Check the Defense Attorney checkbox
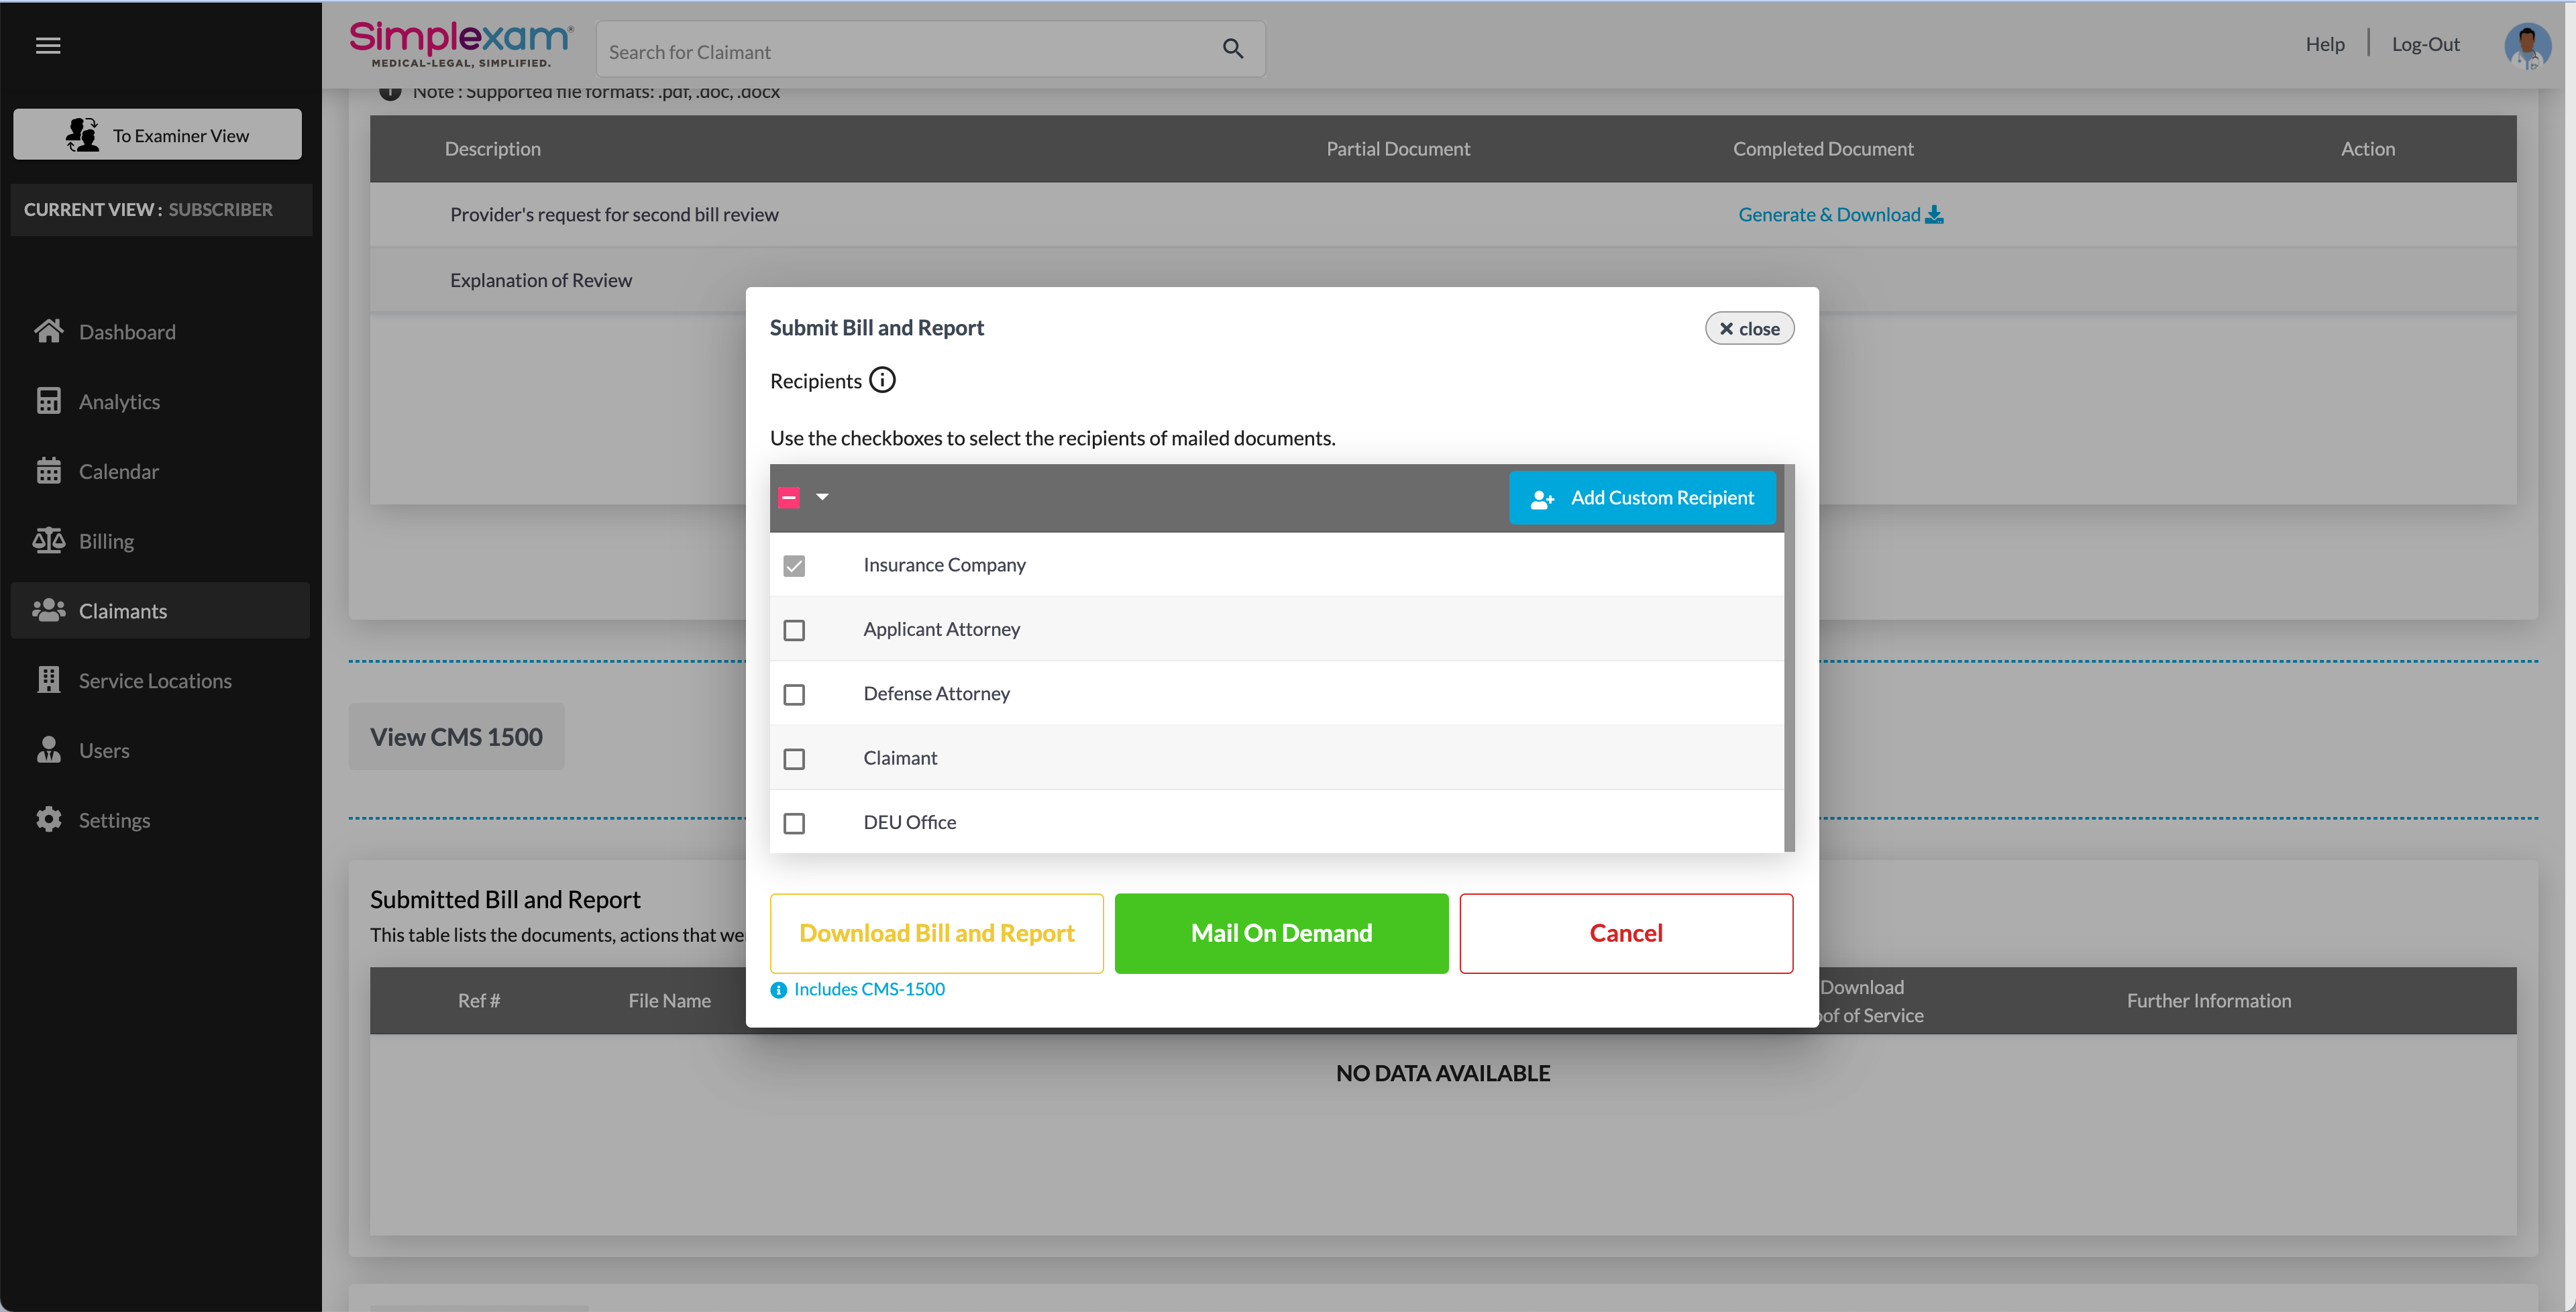The image size is (2576, 1312). coord(794,694)
